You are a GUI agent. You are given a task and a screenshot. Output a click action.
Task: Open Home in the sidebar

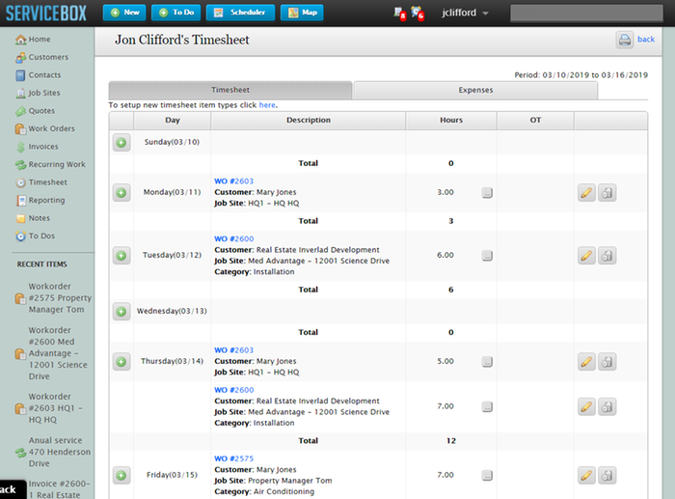(x=33, y=40)
